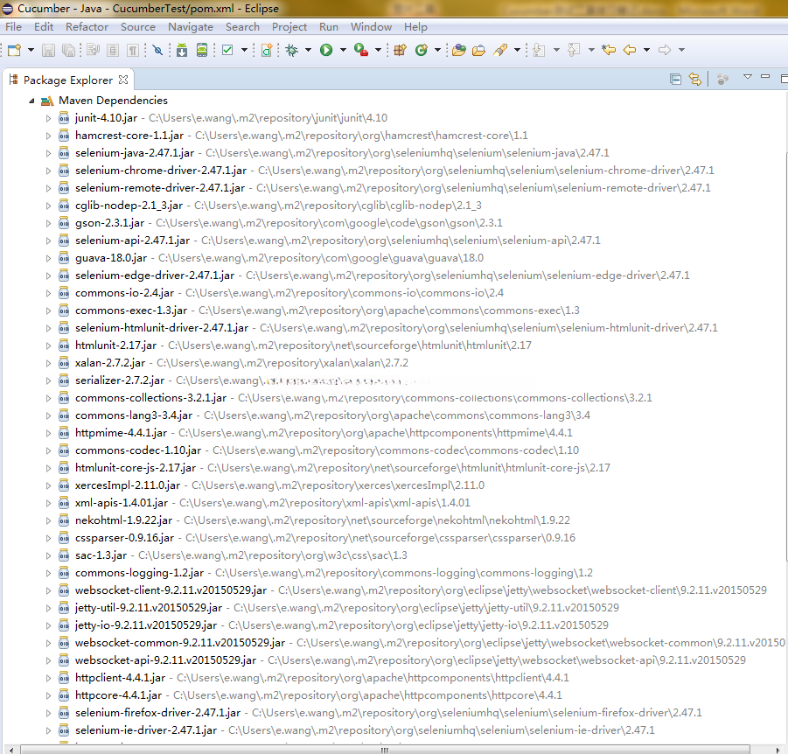788x754 pixels.
Task: Click the cssparser-0.9.16.jar jar icon
Action: [64, 538]
